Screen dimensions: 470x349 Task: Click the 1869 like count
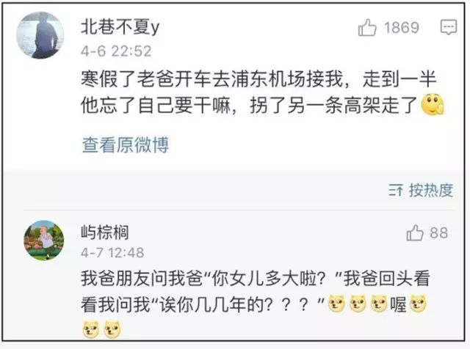(402, 28)
